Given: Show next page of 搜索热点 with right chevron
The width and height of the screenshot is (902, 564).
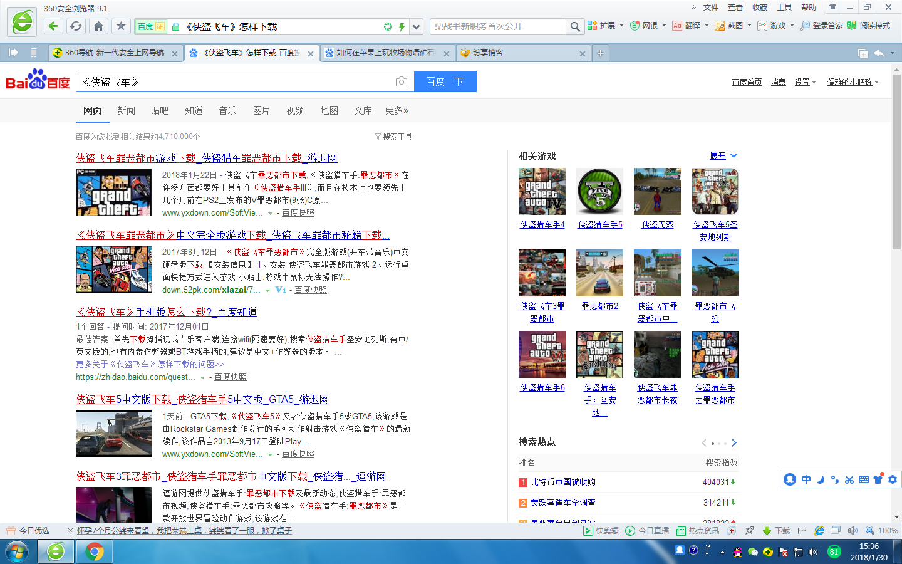Looking at the screenshot, I should (x=734, y=442).
